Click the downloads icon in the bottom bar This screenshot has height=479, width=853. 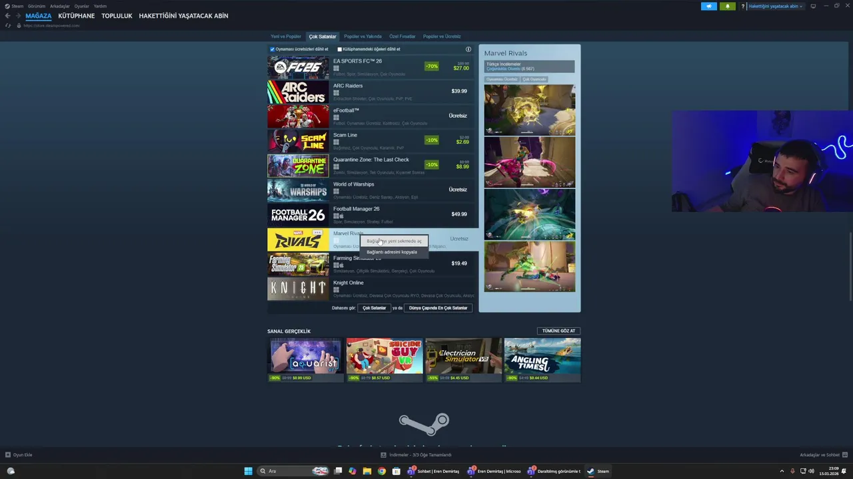[x=384, y=455]
